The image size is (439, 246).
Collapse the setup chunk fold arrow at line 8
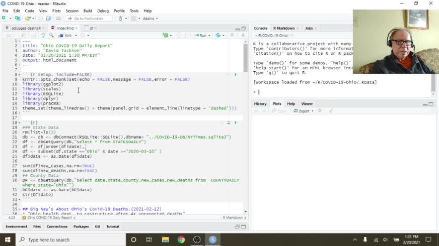pyautogui.click(x=19, y=75)
